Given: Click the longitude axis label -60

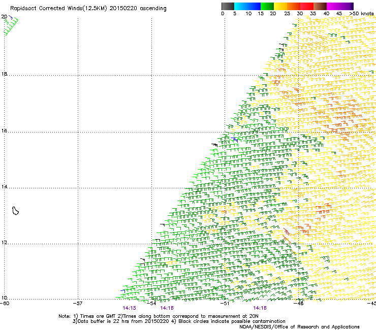Looking at the screenshot, I should click(x=5, y=304).
